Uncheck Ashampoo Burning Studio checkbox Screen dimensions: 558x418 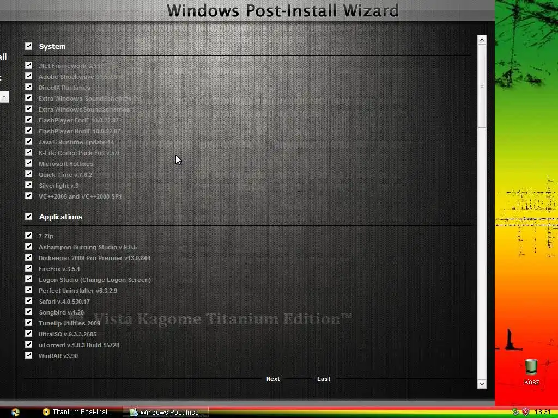[28, 247]
